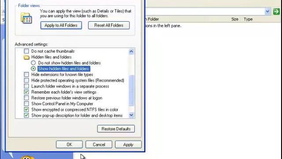Enable Show Control Panel in My Computer
This screenshot has height=159, width=282.
(26, 104)
